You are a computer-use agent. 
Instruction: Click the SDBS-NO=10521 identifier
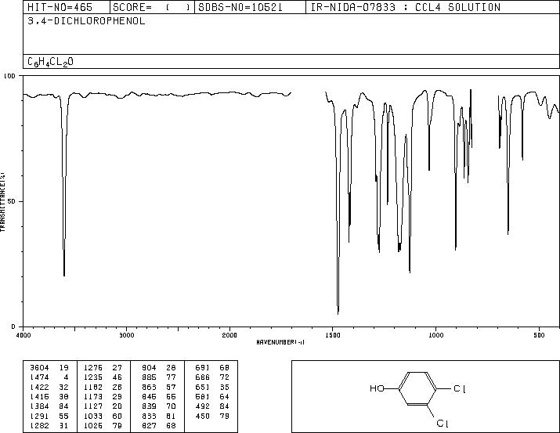click(240, 7)
